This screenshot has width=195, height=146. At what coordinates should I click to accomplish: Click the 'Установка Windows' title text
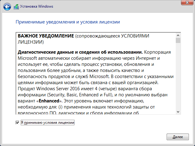tap(37, 6)
